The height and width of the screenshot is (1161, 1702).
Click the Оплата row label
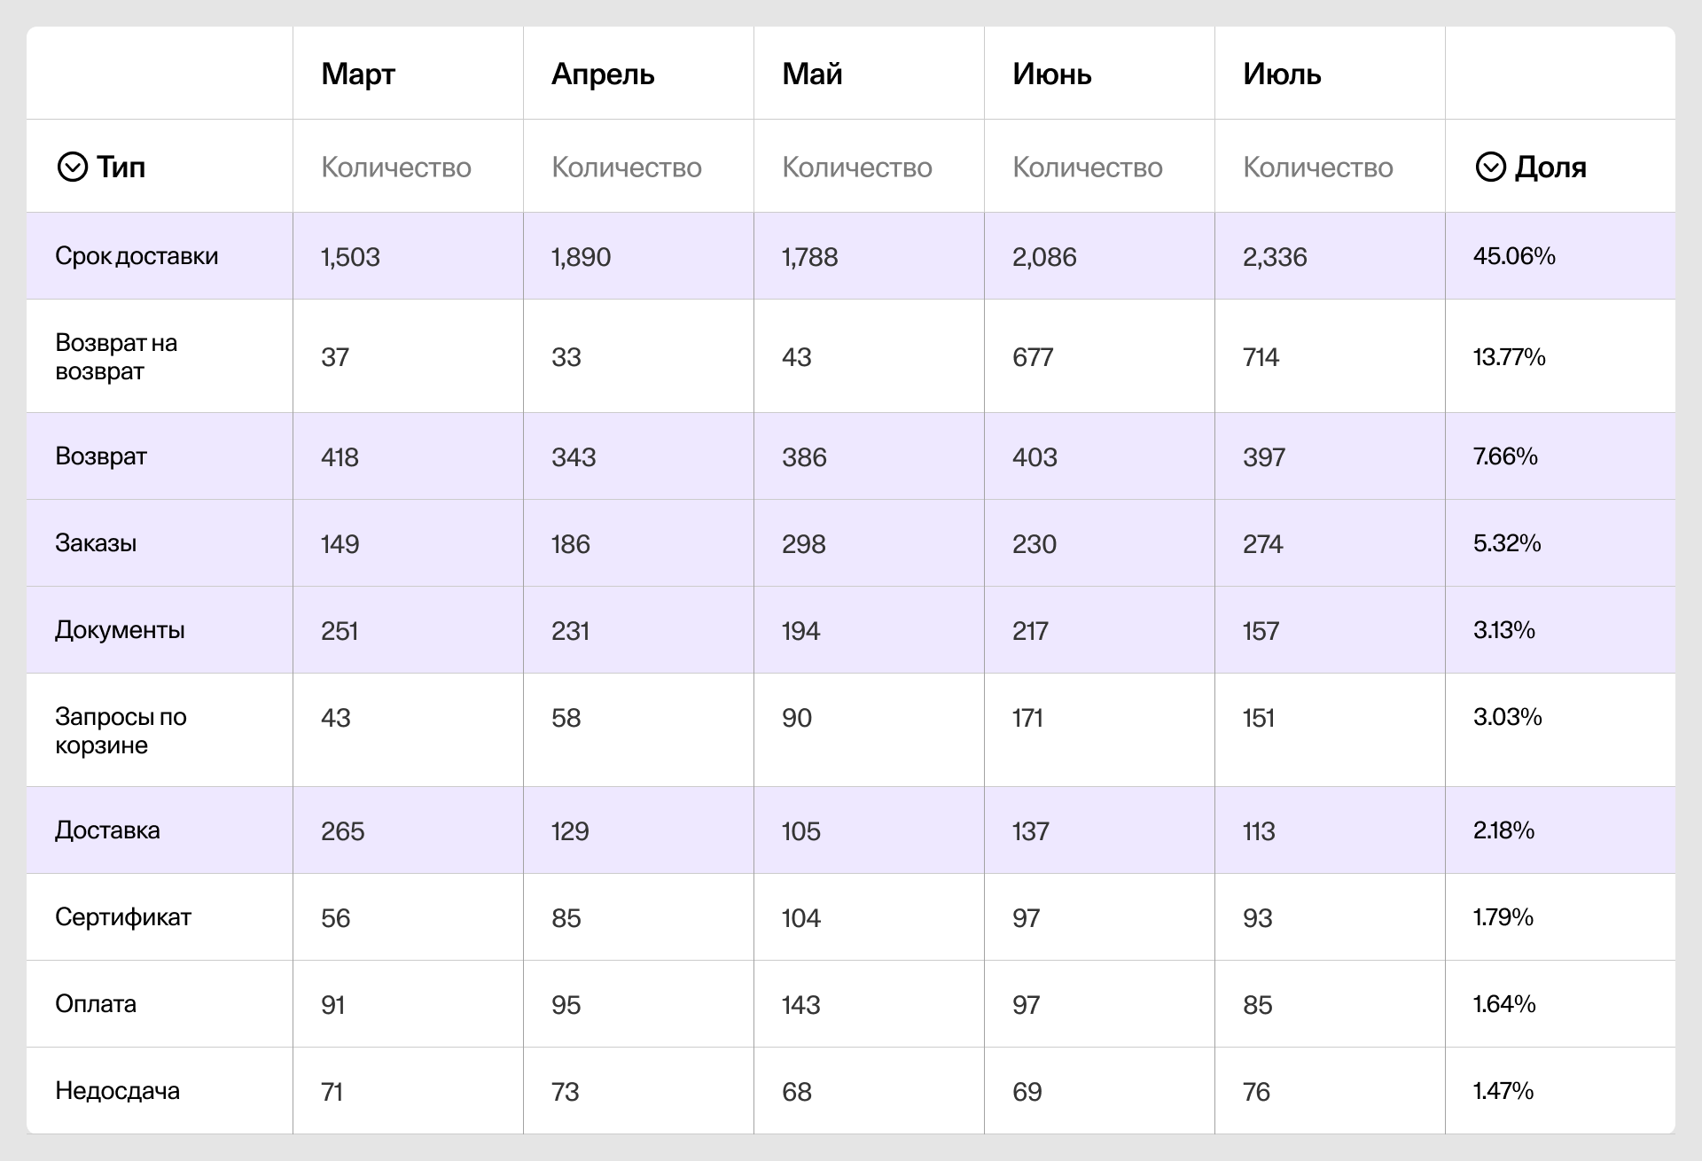[96, 1004]
